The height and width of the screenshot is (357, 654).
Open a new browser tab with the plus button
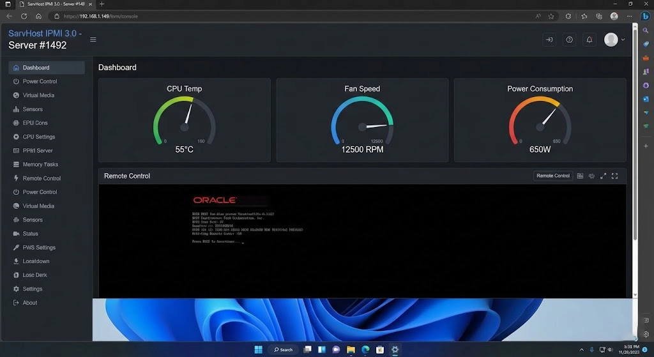(x=102, y=4)
